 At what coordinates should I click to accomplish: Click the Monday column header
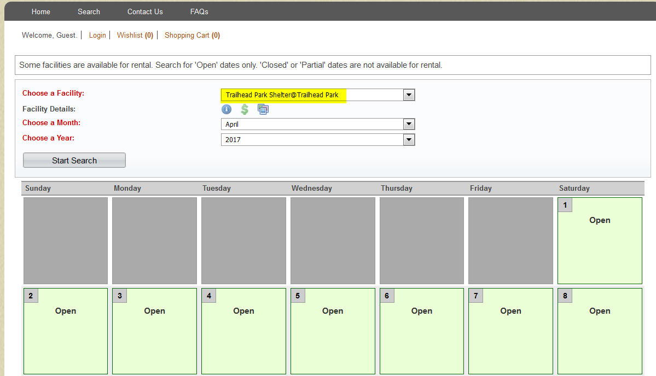pyautogui.click(x=127, y=188)
